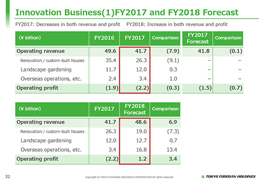
Task: Click the operating profit comparison value (0.3)
Action: coord(173,88)
